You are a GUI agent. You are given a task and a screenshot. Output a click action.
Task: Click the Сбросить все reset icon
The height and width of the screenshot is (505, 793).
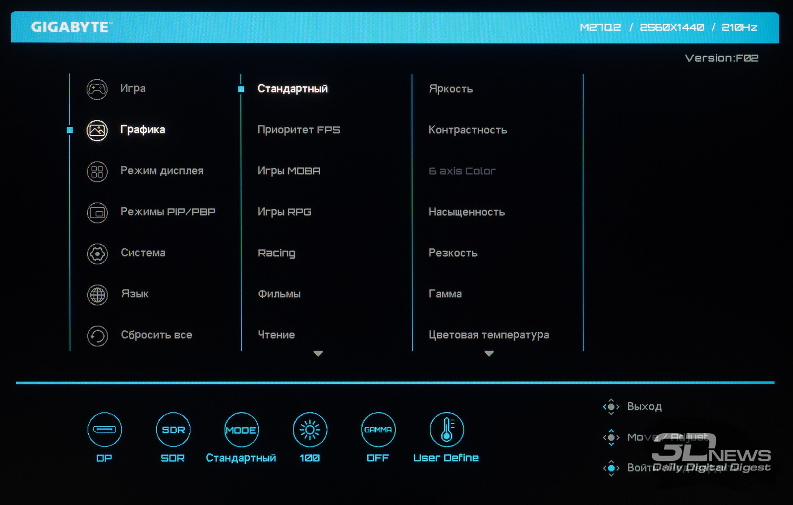[97, 336]
